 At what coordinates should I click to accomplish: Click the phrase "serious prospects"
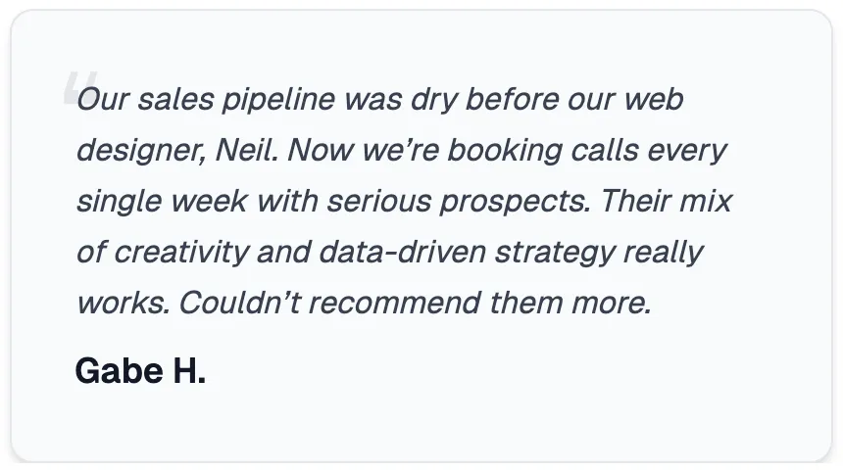click(459, 202)
